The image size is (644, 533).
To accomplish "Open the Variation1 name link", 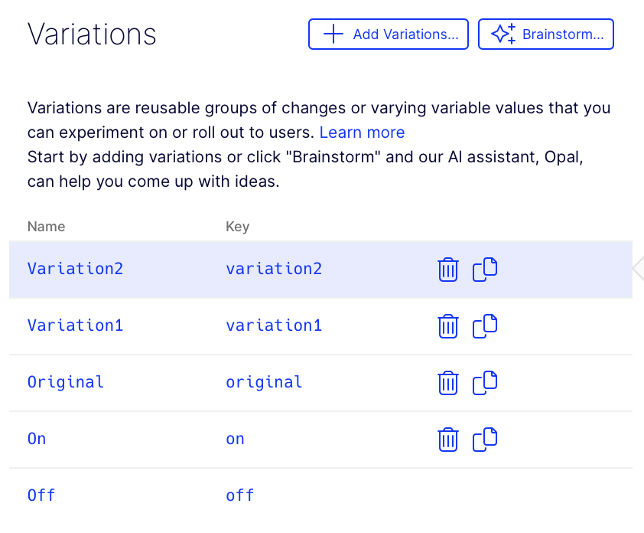I will 75,325.
